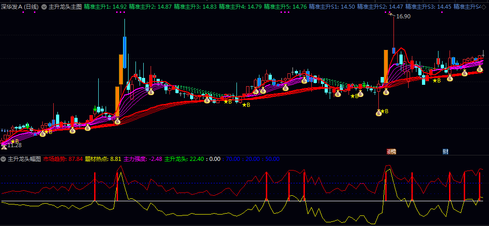Select the 市场趋势: 87.84 readout
Viewport: 489px width, 226px height.
pyautogui.click(x=63, y=159)
